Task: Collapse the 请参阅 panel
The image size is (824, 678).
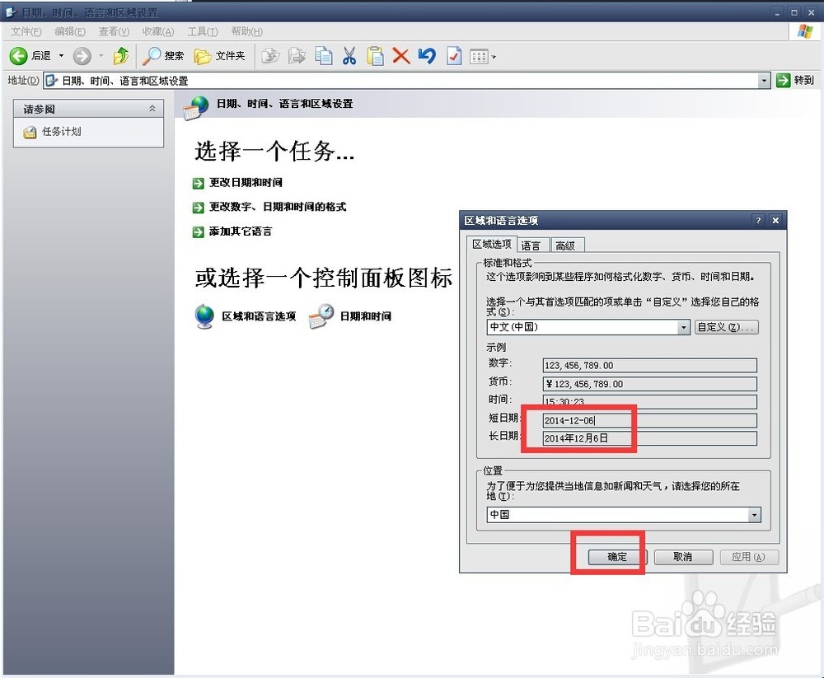Action: 152,109
